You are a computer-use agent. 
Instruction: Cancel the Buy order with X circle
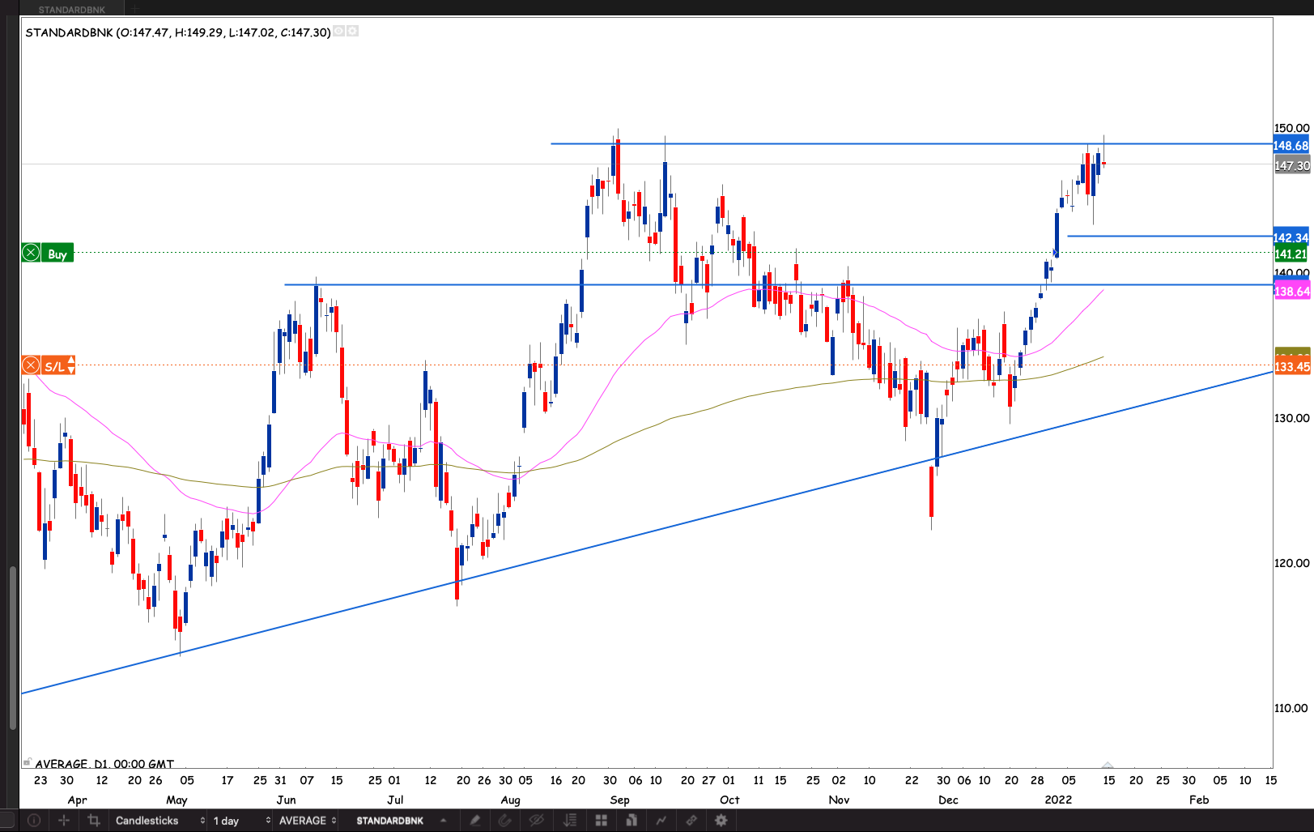coord(31,254)
